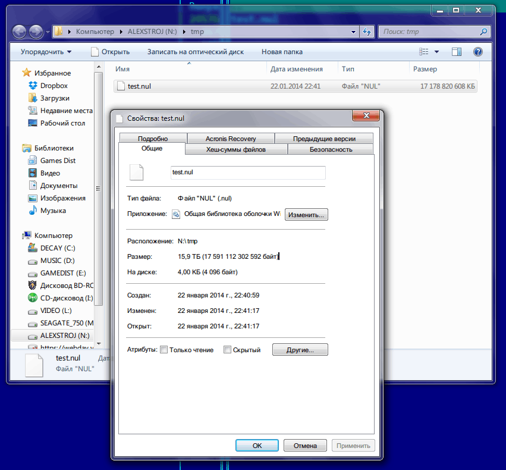The image size is (506, 470).
Task: Click Компьютер in the address breadcrumb
Action: [95, 32]
